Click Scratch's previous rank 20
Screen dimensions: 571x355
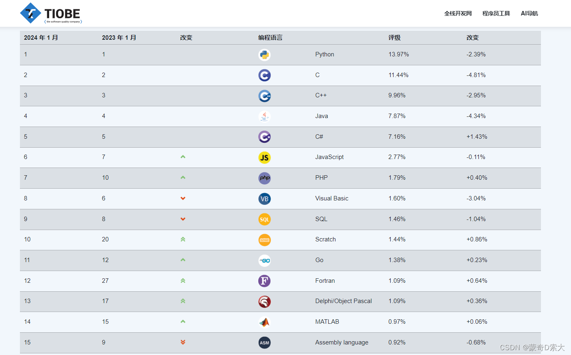[x=105, y=239]
